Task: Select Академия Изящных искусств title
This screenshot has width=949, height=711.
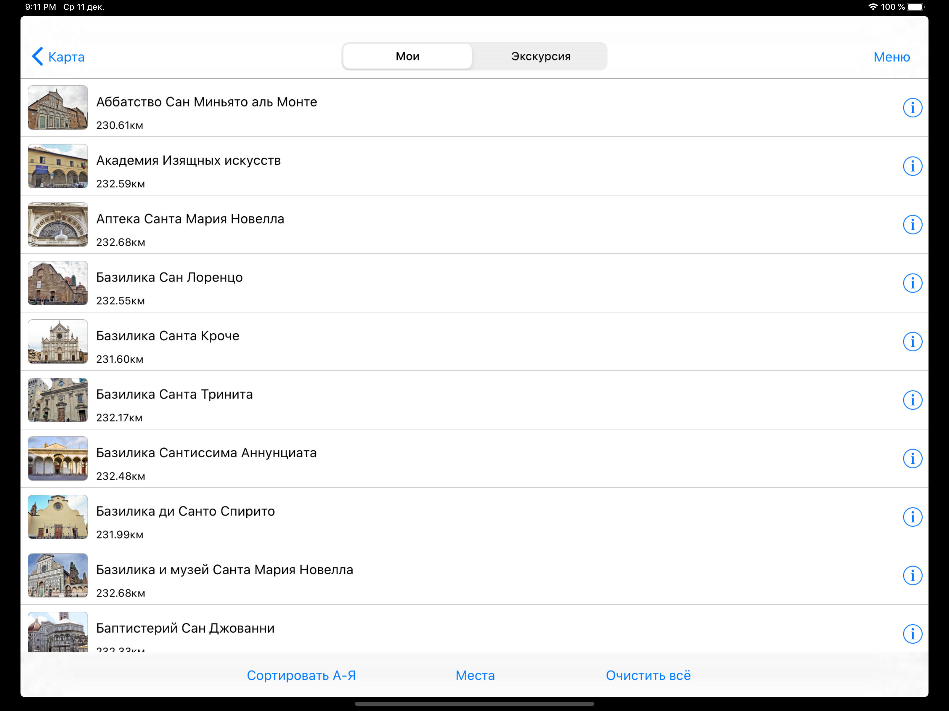Action: (x=188, y=160)
